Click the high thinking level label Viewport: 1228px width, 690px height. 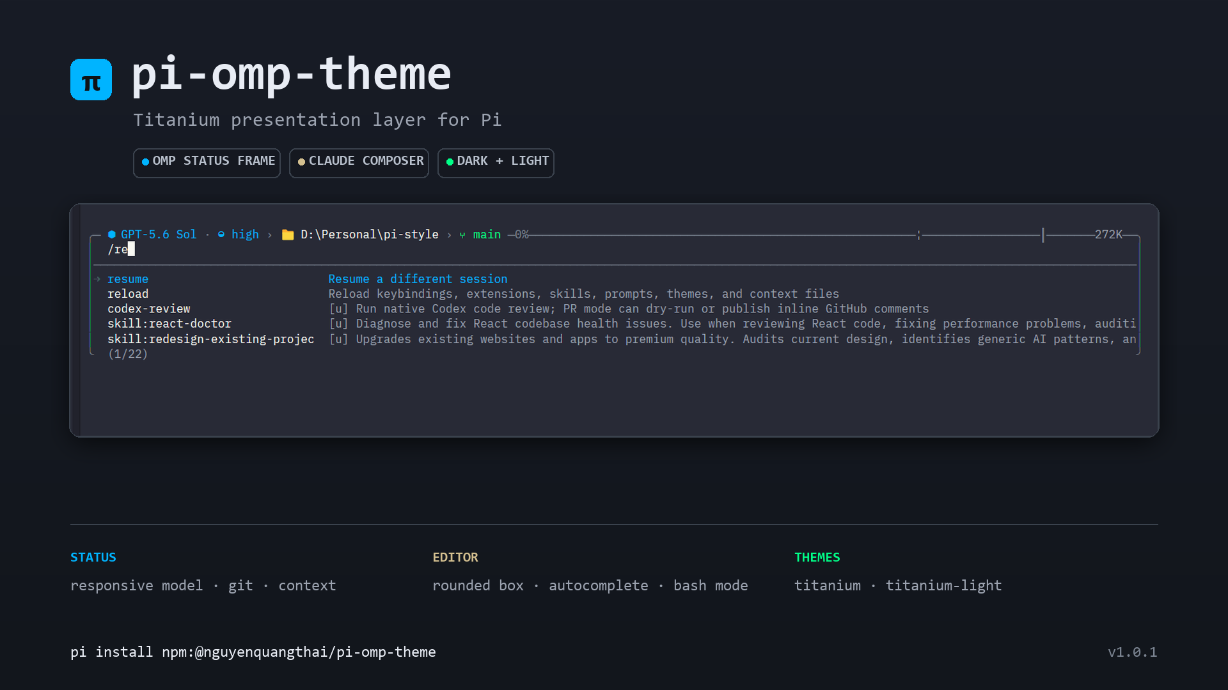pos(245,234)
